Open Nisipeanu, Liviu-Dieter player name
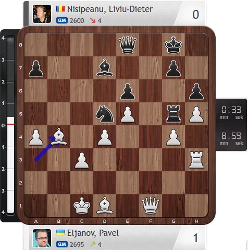The height and width of the screenshot is (250, 248). click(110, 9)
